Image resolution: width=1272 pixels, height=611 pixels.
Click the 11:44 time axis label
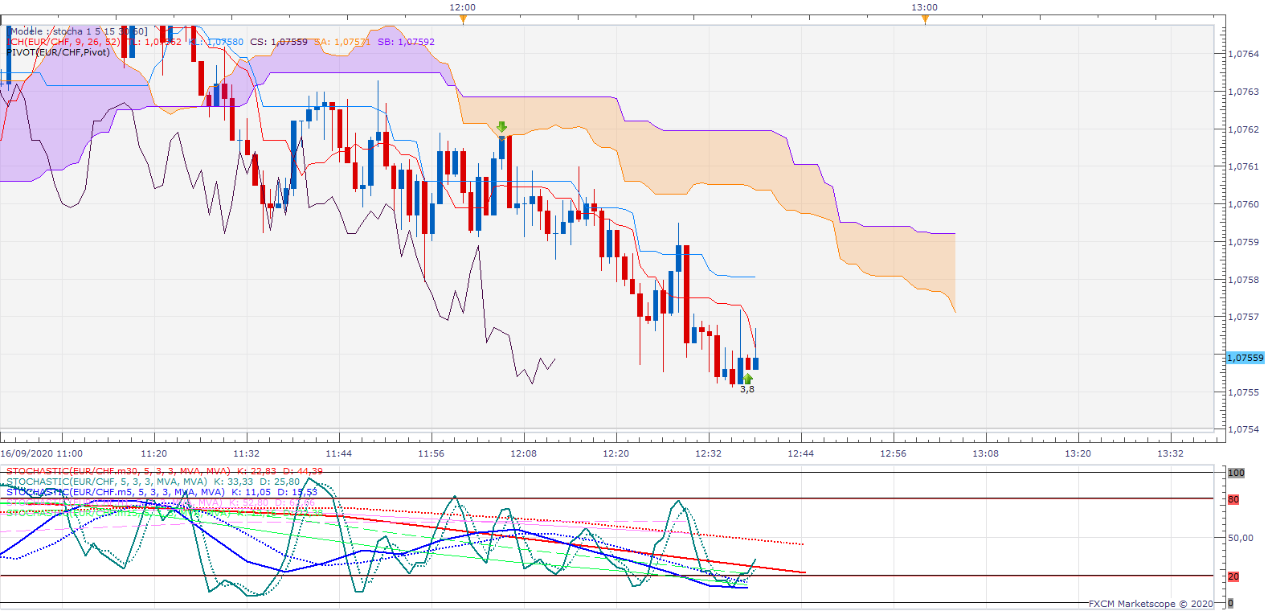click(x=339, y=453)
